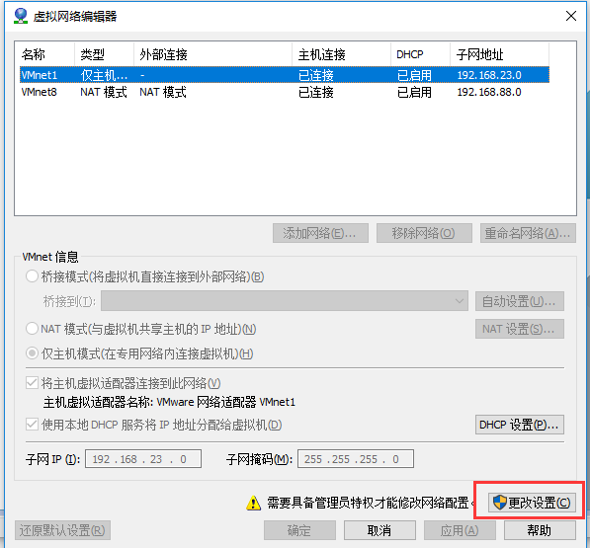This screenshot has height=548, width=590.
Task: Toggle 将主机虚拟适配器连接到此网络 checkbox
Action: (32, 383)
